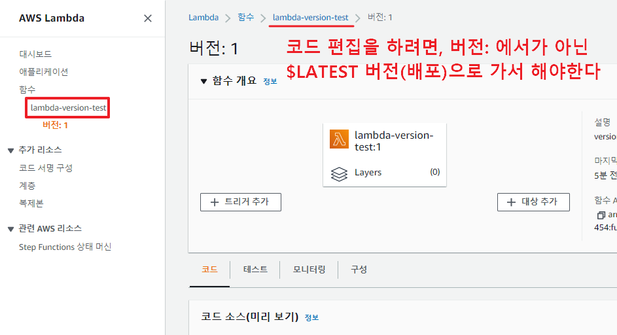Image resolution: width=617 pixels, height=335 pixels.
Task: Open 정보 link beside 코드 소스
Action: coord(311,317)
